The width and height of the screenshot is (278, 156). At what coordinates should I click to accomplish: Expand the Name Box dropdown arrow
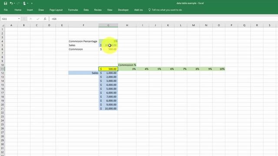click(19, 19)
